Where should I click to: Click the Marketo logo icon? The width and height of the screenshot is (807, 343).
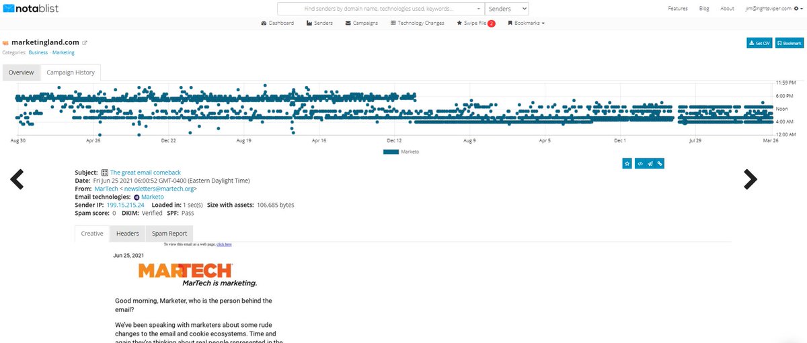(137, 197)
